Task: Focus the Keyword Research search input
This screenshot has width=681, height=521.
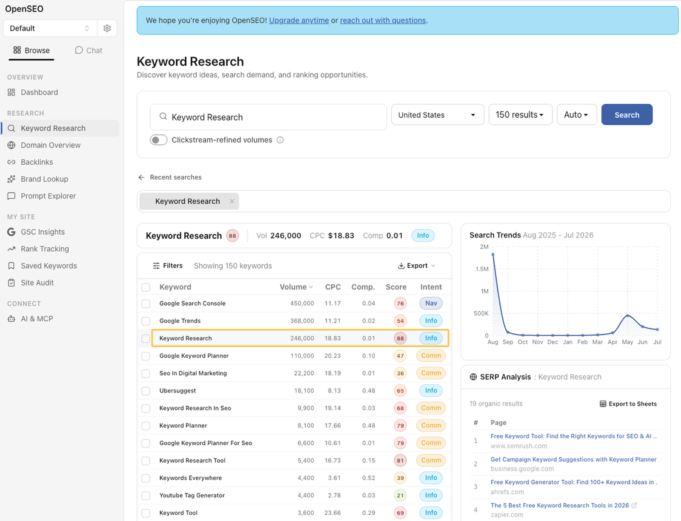Action: coord(268,117)
